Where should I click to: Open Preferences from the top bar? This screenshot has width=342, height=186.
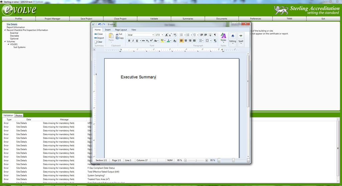(x=255, y=19)
